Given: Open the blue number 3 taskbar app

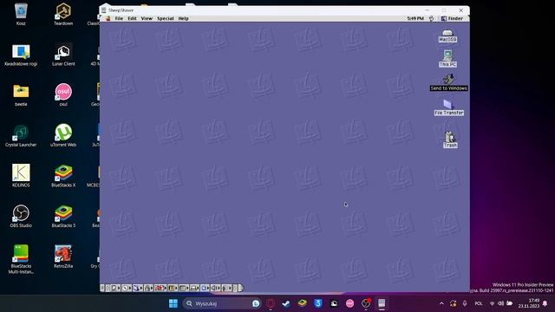Looking at the screenshot, I should tap(318, 303).
